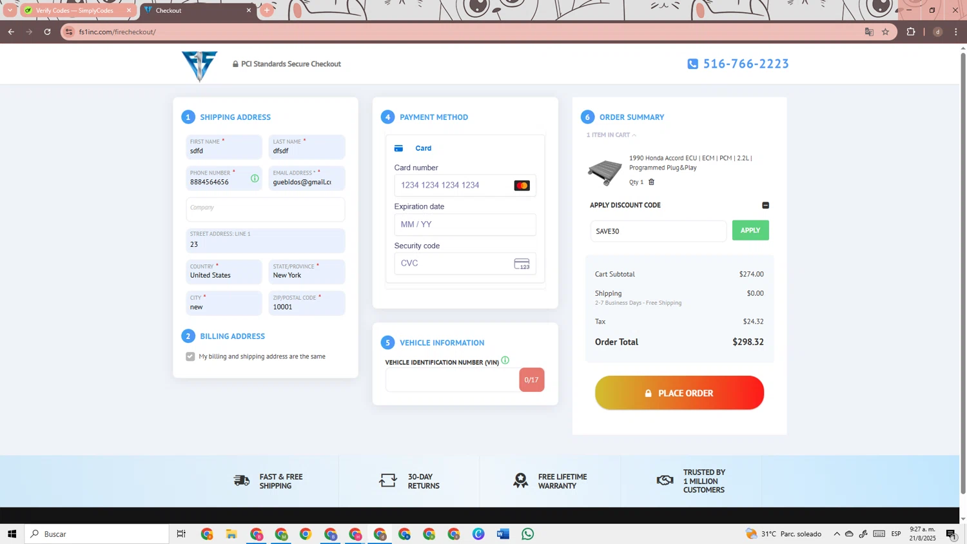Image resolution: width=967 pixels, height=544 pixels.
Task: Click the taskbar Buscar search box
Action: (x=97, y=534)
